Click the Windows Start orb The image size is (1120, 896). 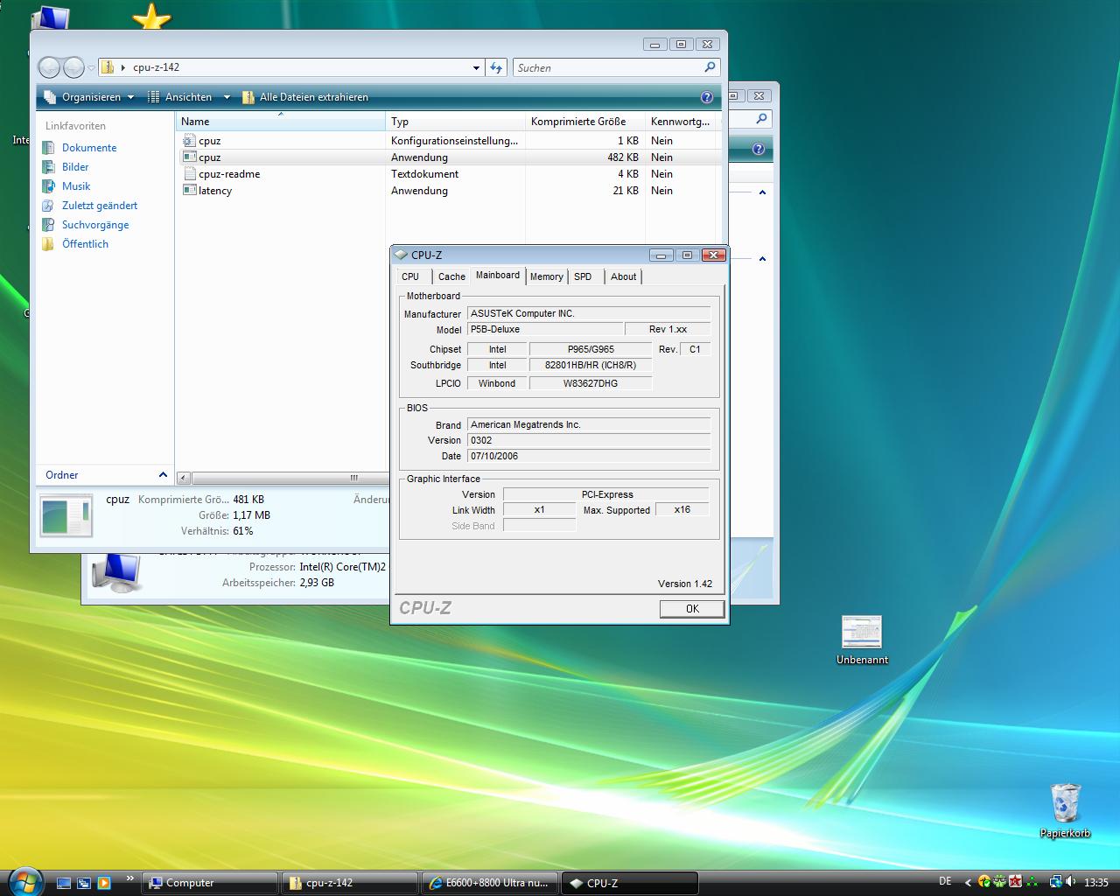point(24,881)
